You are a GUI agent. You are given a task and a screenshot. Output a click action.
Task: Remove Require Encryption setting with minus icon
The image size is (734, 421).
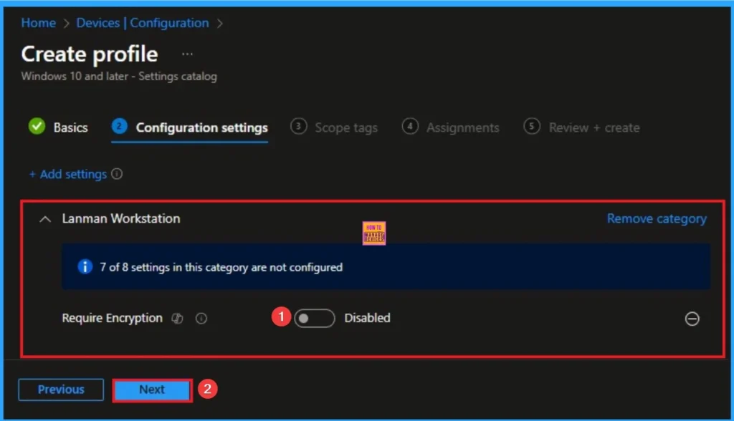coord(692,319)
